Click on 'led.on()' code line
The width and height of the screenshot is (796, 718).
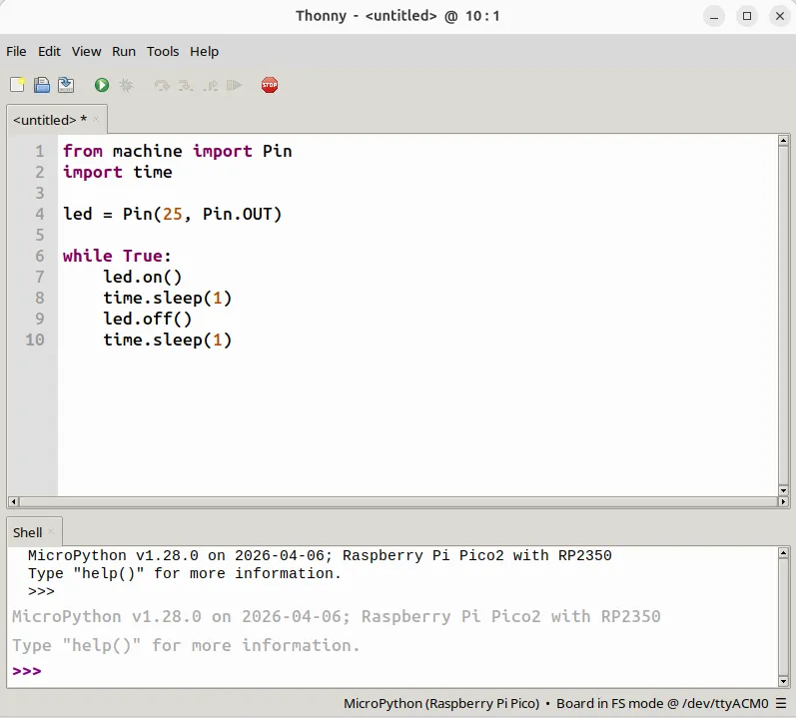142,277
